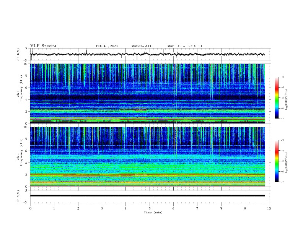The height and width of the screenshot is (234, 303).
Task: Click time axis tick label "3"
Action: [x=102, y=208]
